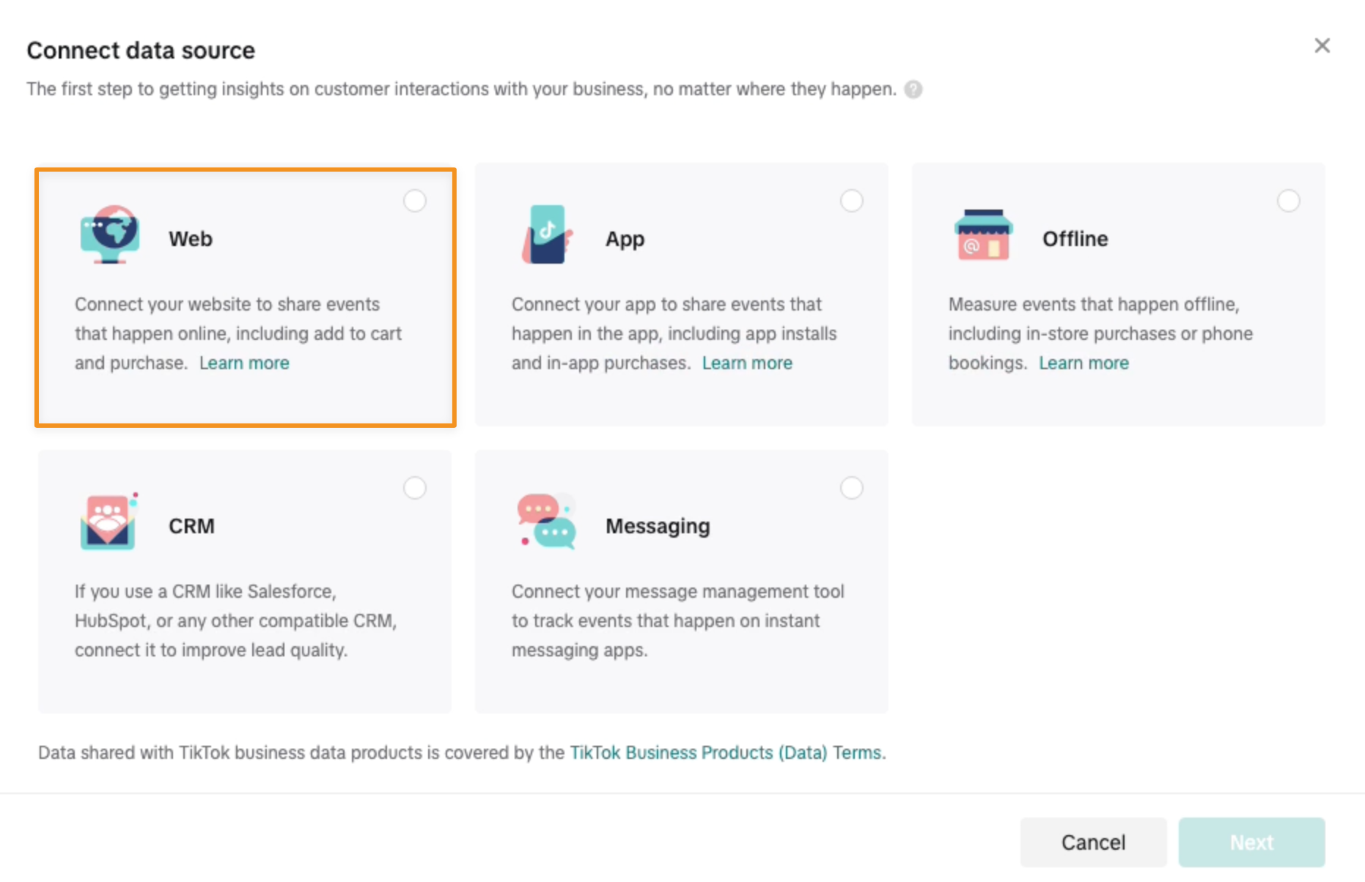Click the CRM envelope icon

[108, 522]
